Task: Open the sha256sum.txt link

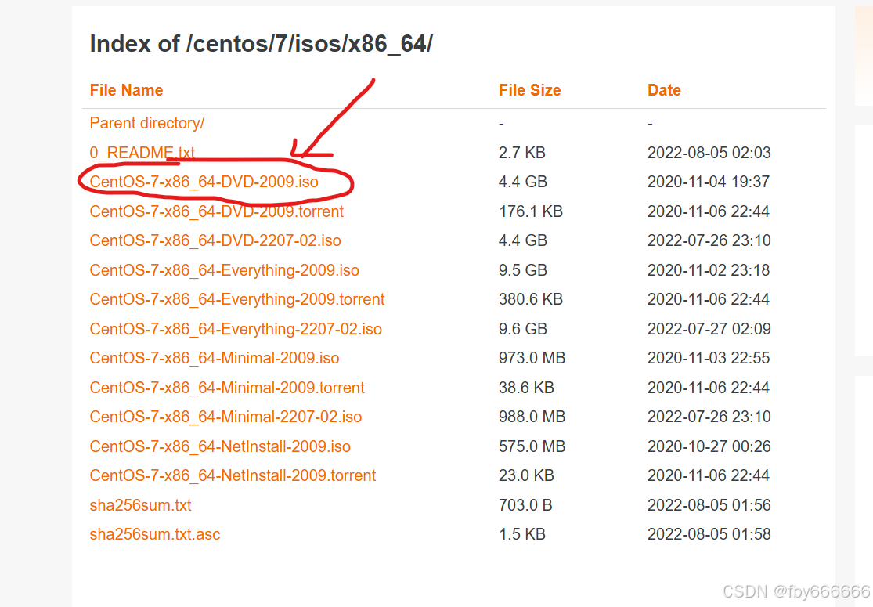Action: coord(140,505)
